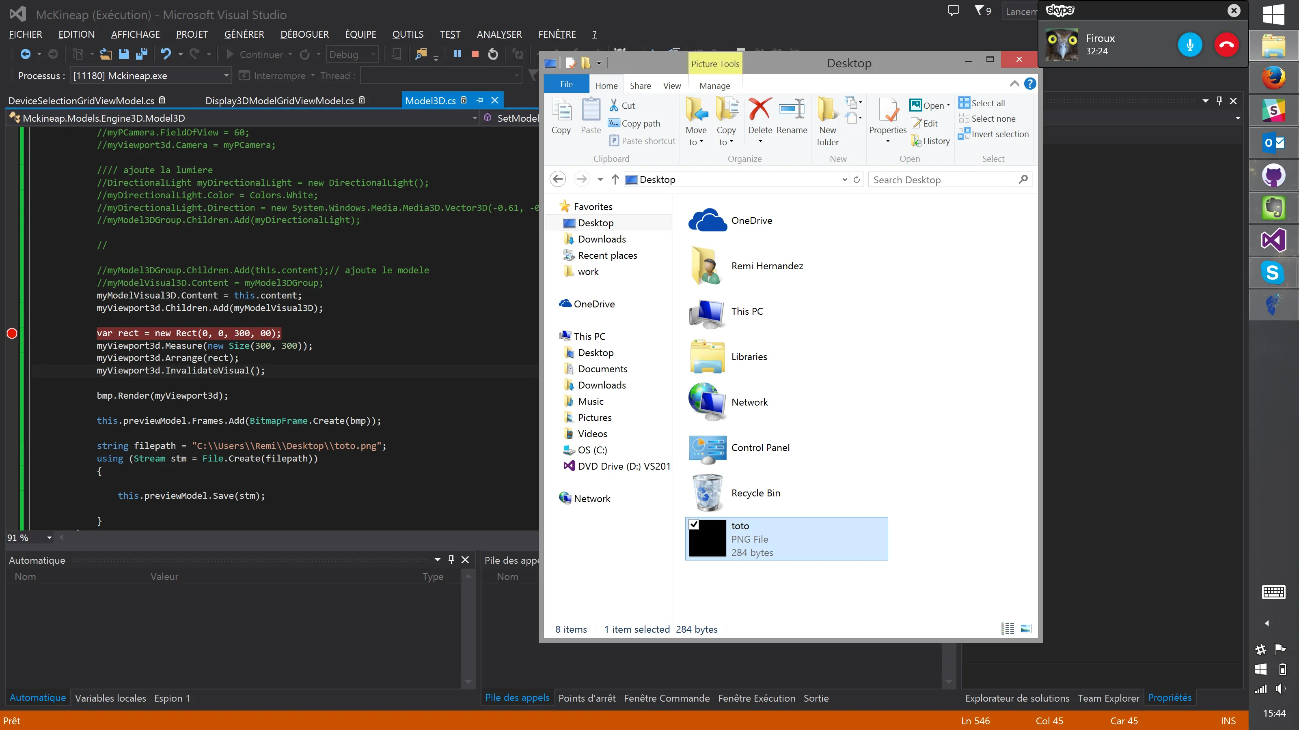Click the Save file icon in Visual Studio
The height and width of the screenshot is (730, 1299).
pos(123,54)
